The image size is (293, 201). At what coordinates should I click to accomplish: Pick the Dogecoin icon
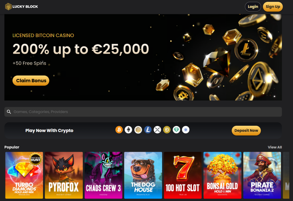point(167,130)
